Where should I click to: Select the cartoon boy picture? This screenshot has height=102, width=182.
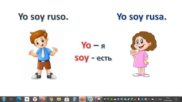coord(43,54)
